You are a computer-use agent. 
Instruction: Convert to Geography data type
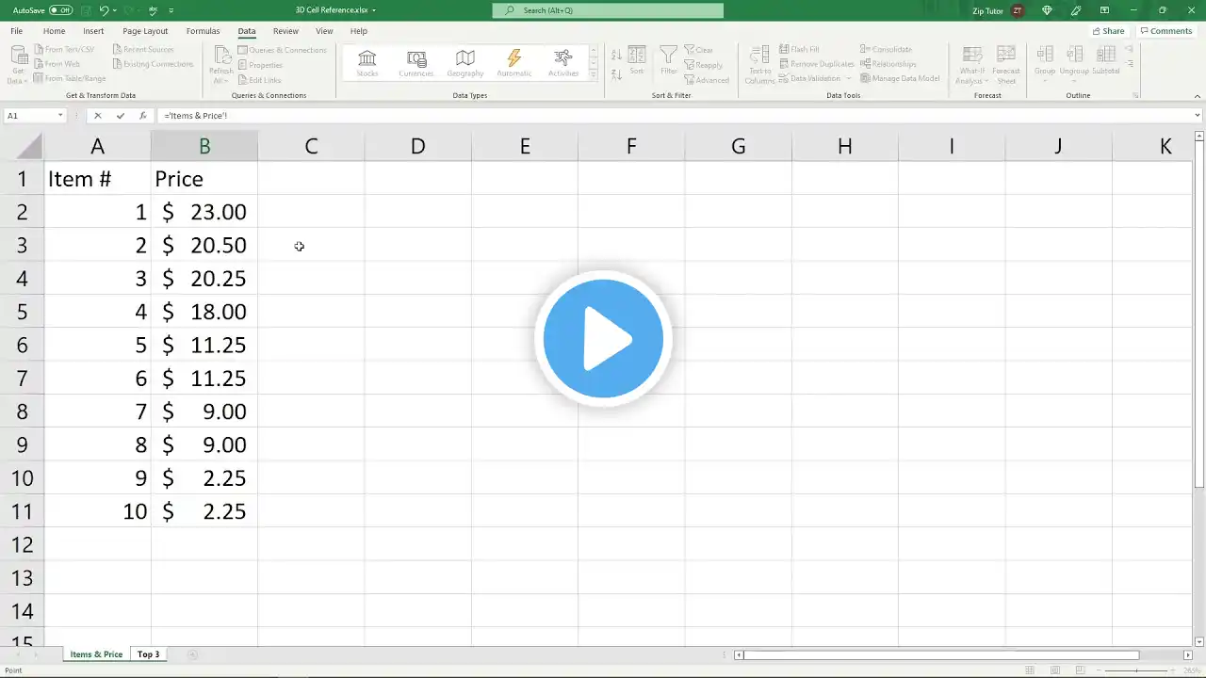[x=465, y=63]
